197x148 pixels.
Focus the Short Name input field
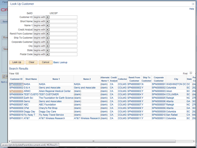coord(63,21)
